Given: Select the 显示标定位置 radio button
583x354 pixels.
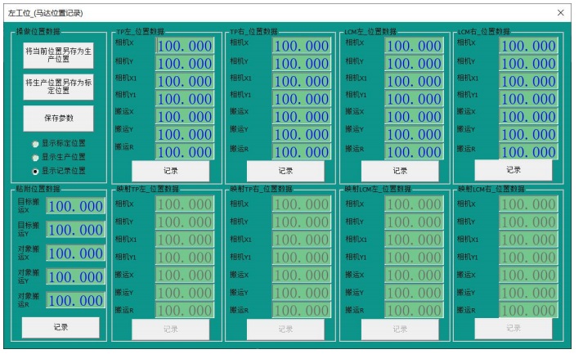Looking at the screenshot, I should [x=34, y=142].
